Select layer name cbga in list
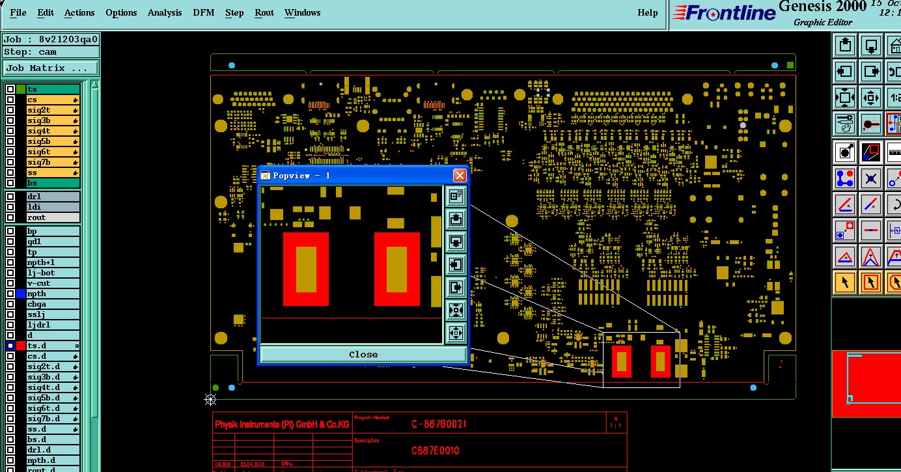The height and width of the screenshot is (472, 901). coord(53,304)
